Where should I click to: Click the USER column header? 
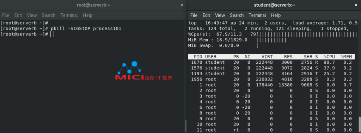click(x=211, y=57)
